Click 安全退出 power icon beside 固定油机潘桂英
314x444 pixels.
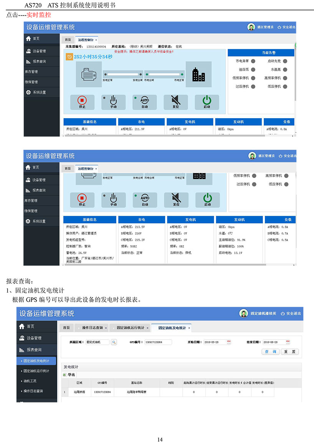[283, 314]
